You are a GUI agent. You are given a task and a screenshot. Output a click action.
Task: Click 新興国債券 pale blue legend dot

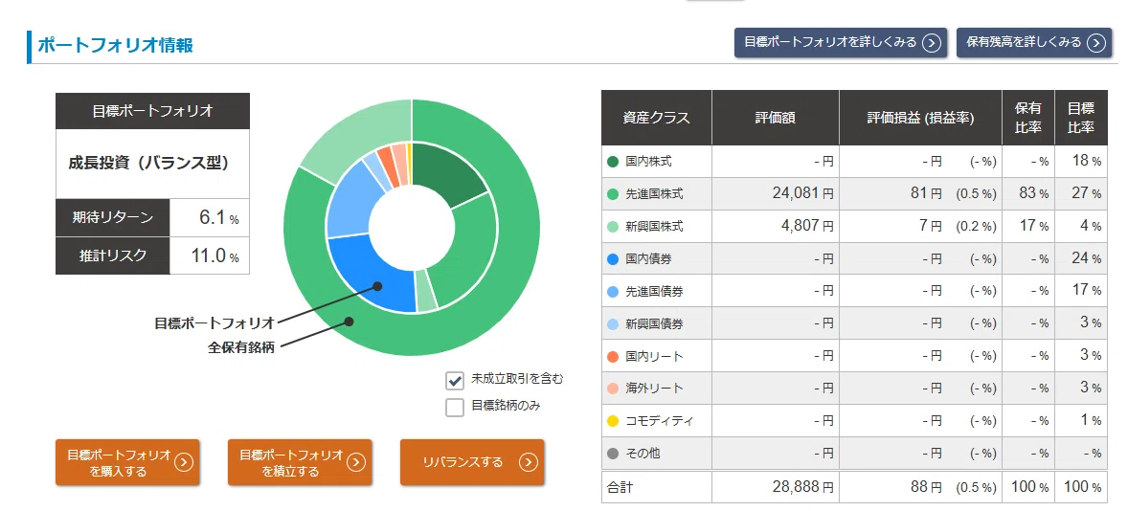(613, 324)
